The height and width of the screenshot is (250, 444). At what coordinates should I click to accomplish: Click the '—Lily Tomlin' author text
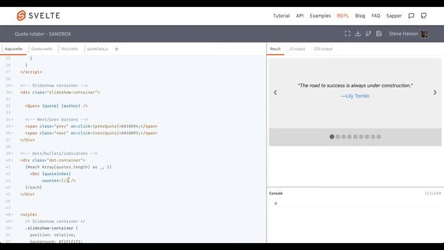[x=355, y=96]
